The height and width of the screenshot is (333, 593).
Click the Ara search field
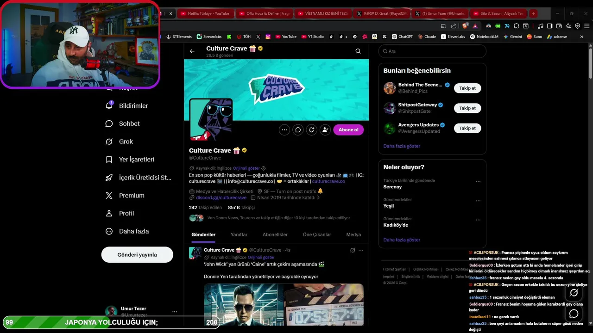point(432,51)
